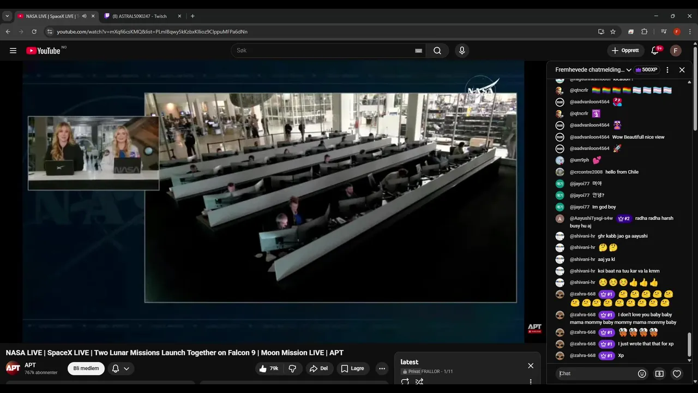Toggle playlist shuffle icon

419,382
